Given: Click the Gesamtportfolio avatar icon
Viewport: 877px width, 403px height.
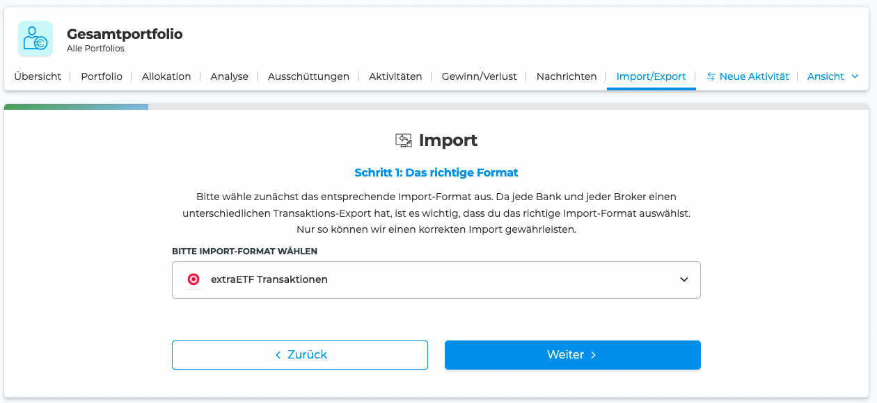Looking at the screenshot, I should pos(35,39).
